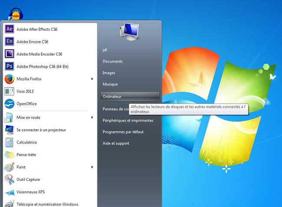Click the Visionneuse XPS label text

30,192
